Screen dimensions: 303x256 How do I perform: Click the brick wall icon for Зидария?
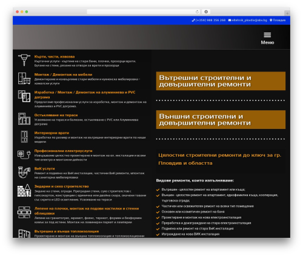24,191
